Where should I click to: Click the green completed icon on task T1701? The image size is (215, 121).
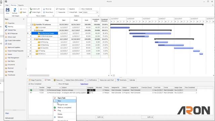point(31,90)
